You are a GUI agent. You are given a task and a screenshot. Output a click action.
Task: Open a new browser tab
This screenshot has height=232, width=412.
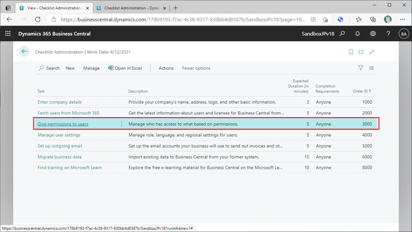pyautogui.click(x=175, y=8)
